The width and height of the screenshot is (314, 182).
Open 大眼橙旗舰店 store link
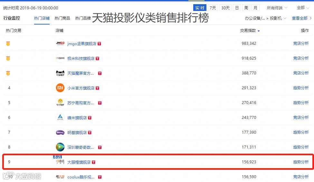click(79, 162)
